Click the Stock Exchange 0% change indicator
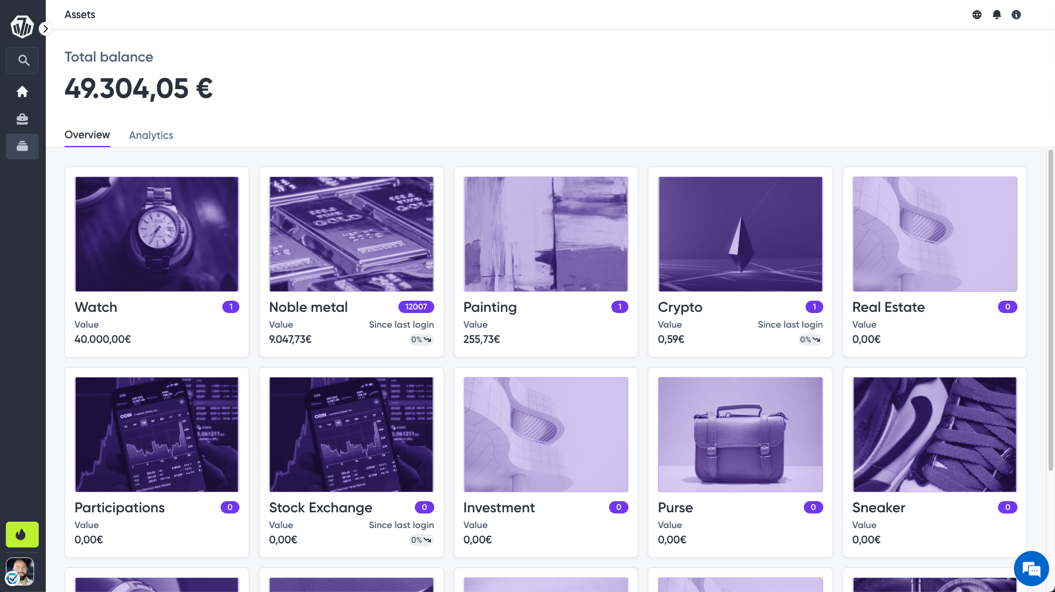1055x592 pixels. (x=421, y=540)
